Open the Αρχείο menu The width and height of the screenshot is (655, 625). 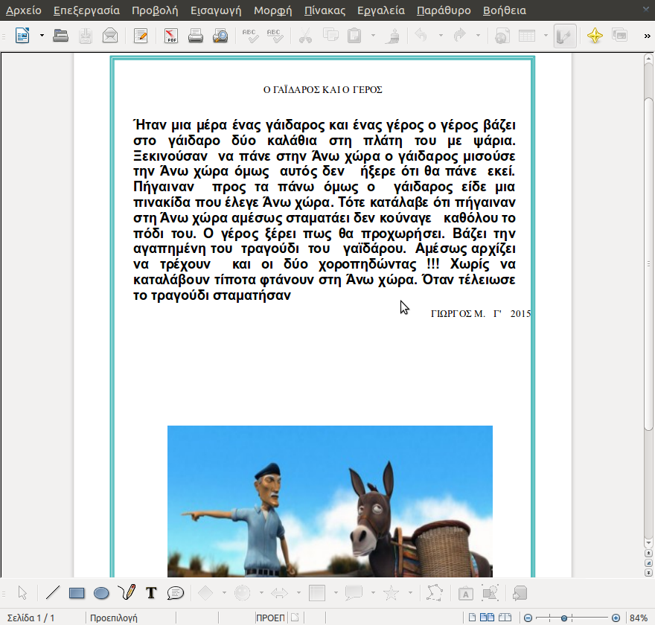pyautogui.click(x=23, y=10)
